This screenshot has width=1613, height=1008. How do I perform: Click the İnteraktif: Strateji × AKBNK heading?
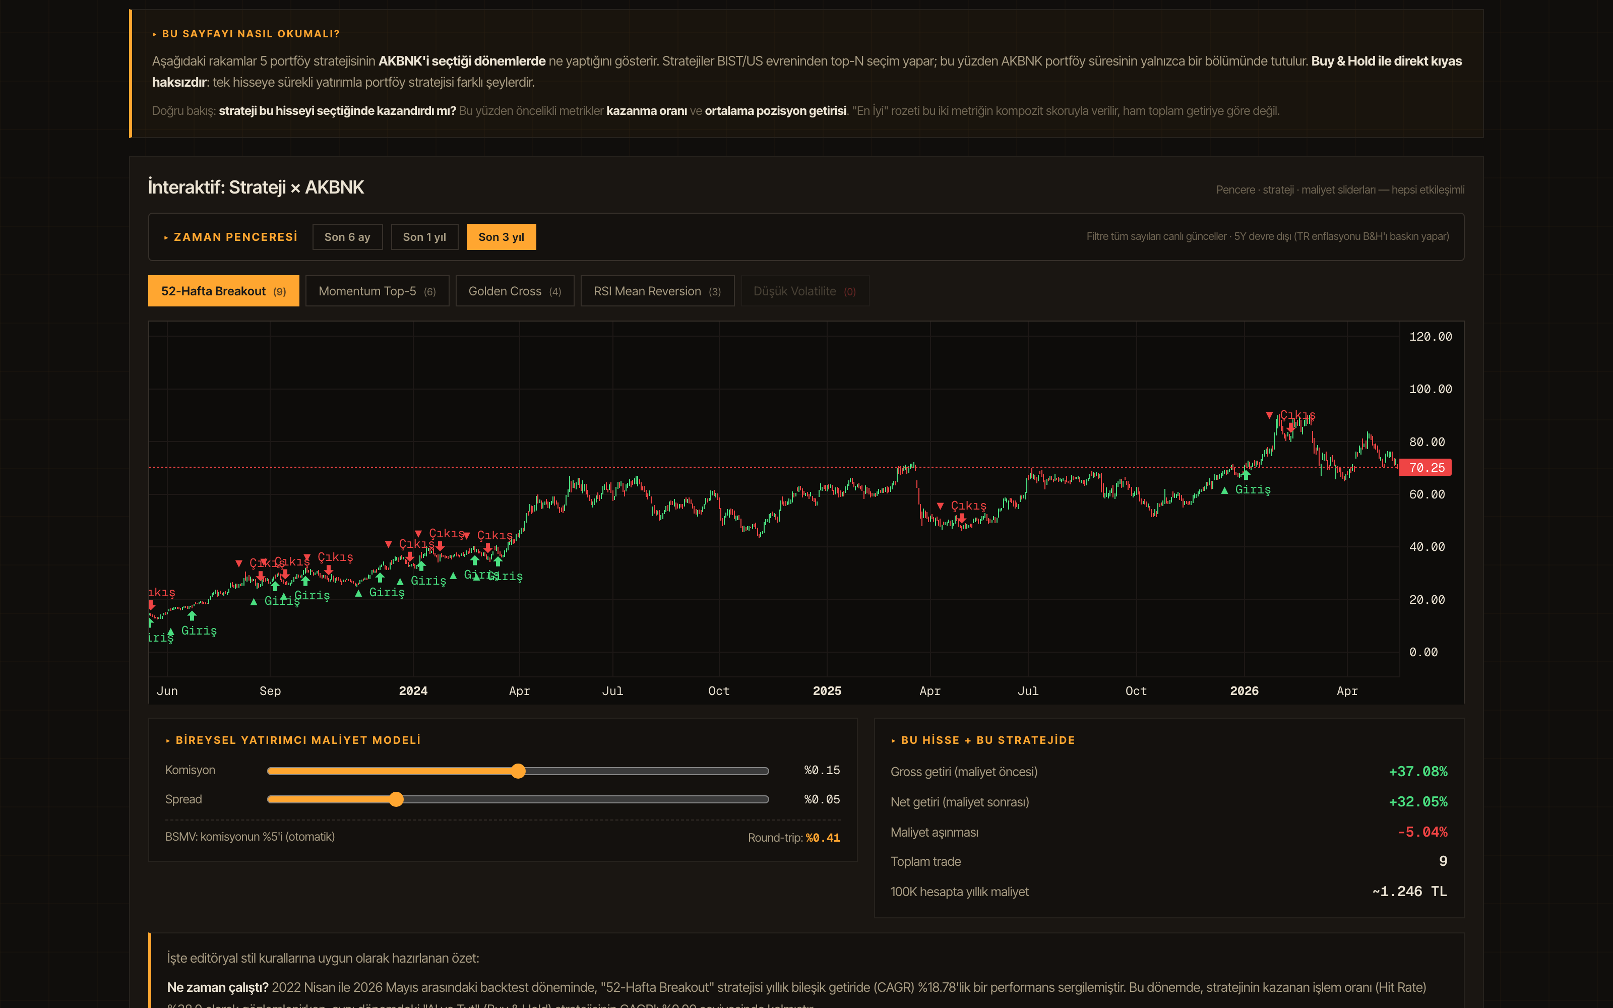[x=256, y=187]
